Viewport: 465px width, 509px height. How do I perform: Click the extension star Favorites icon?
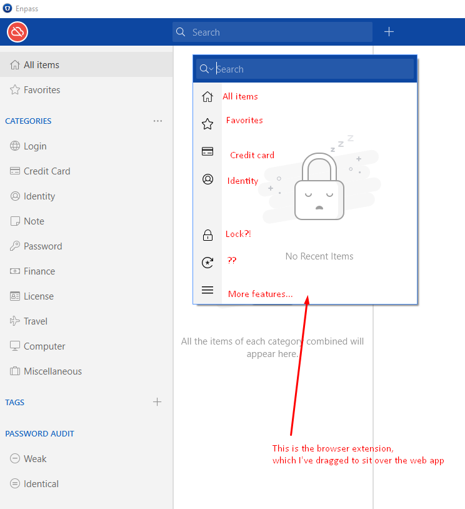(x=207, y=124)
